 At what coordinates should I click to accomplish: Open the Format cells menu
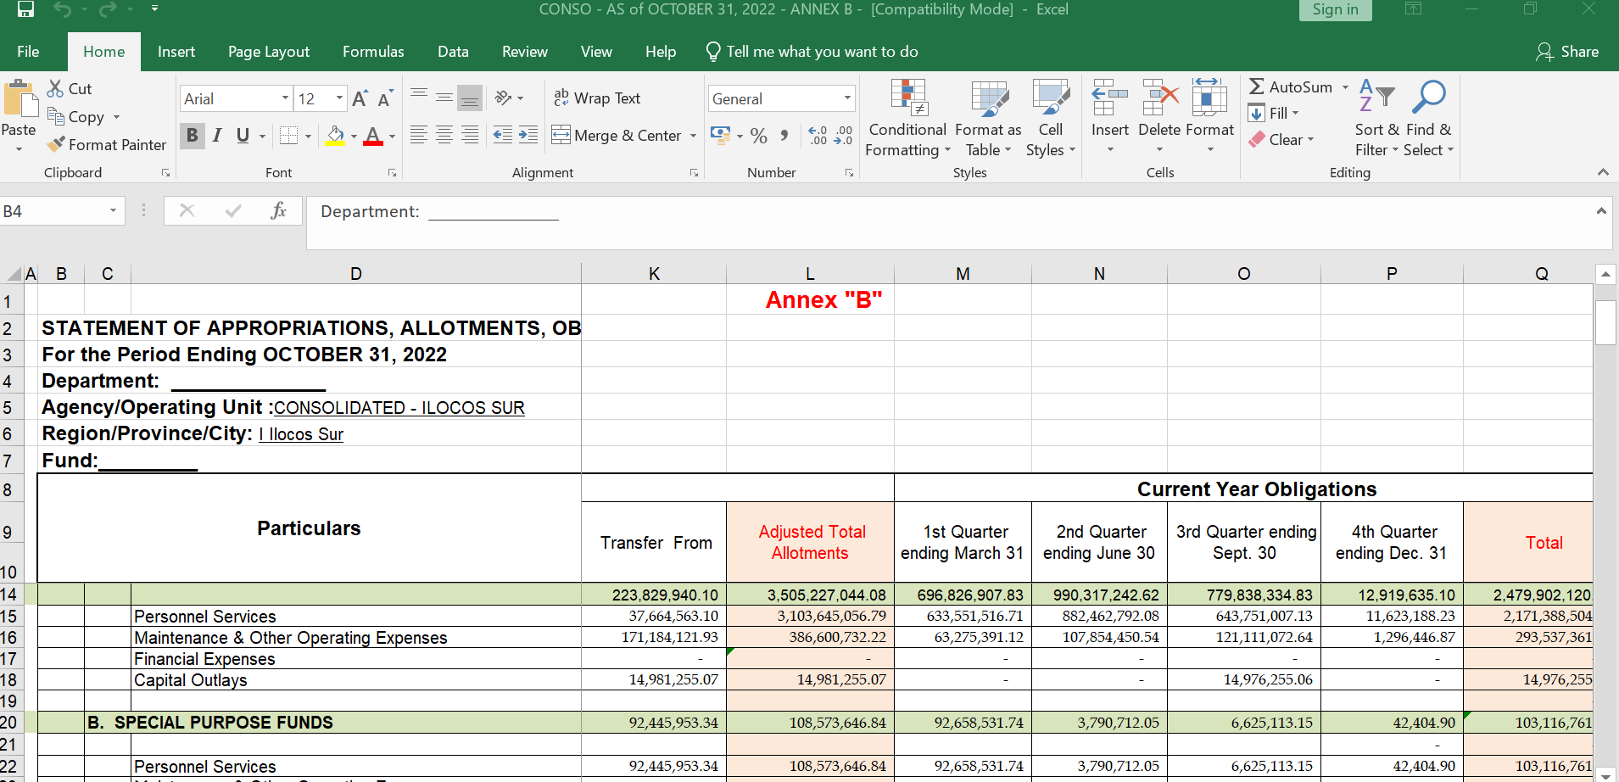[1210, 117]
